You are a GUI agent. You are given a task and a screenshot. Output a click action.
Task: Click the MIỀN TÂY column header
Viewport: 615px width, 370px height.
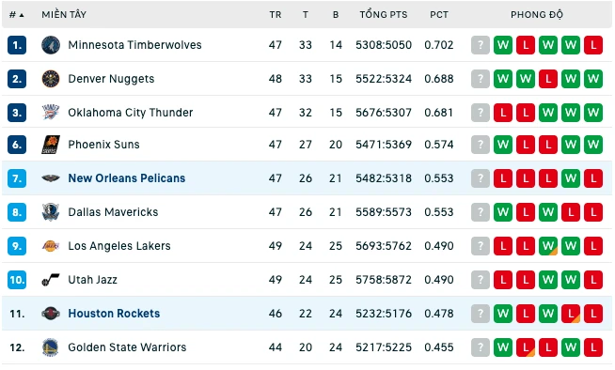tap(64, 14)
